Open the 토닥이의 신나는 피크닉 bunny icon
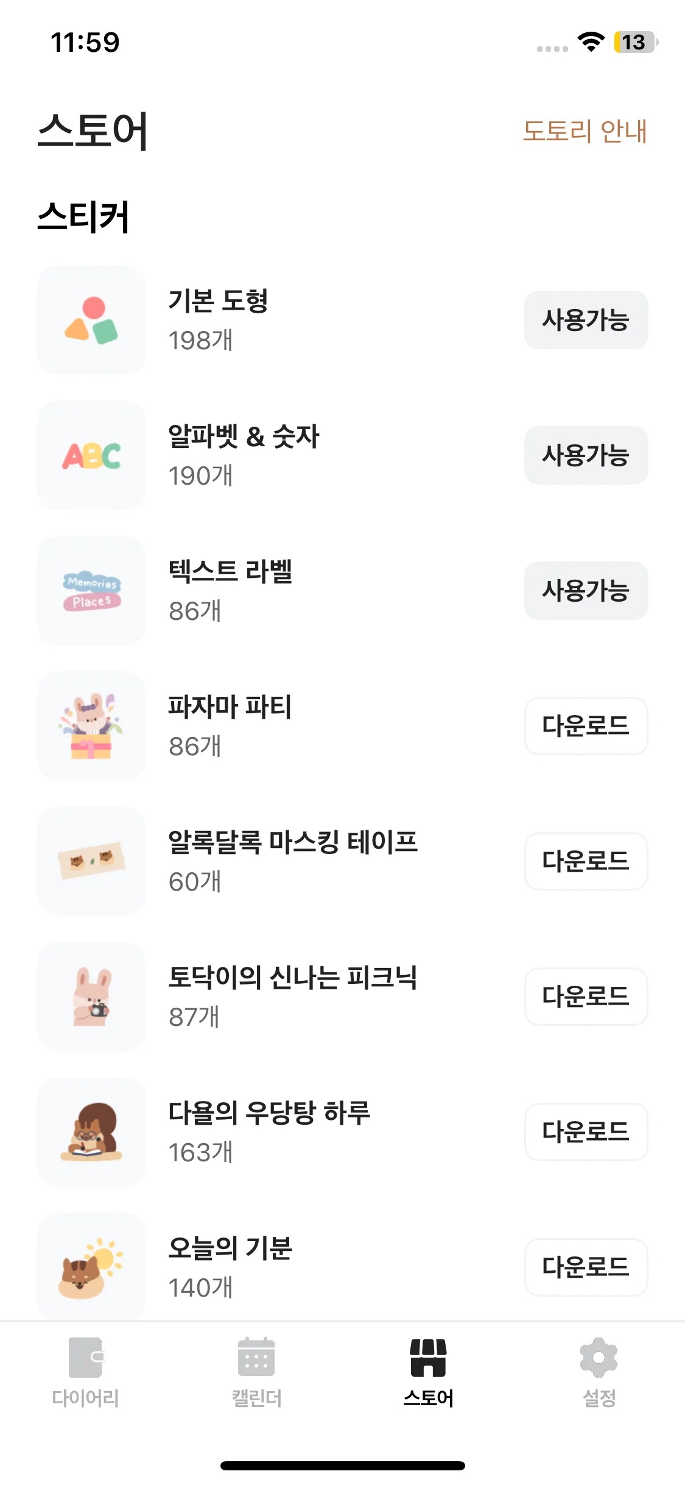This screenshot has height=1485, width=685. (91, 997)
